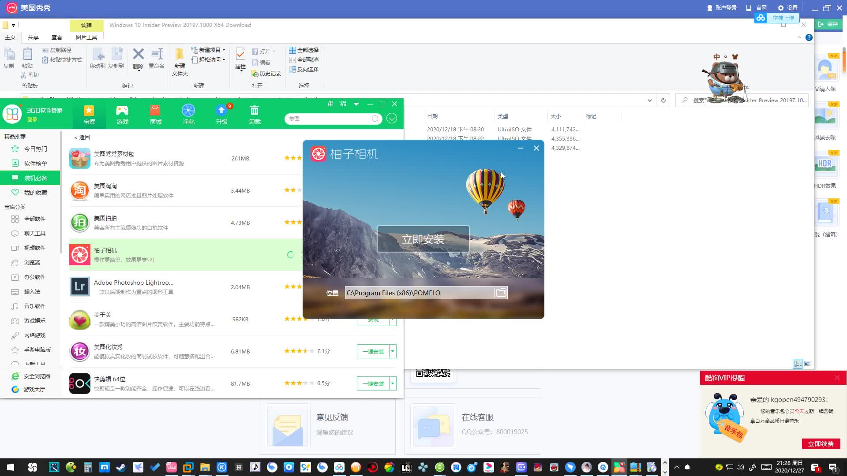847x476 pixels.
Task: Click the install path field in 柚子相机
Action: 419,293
